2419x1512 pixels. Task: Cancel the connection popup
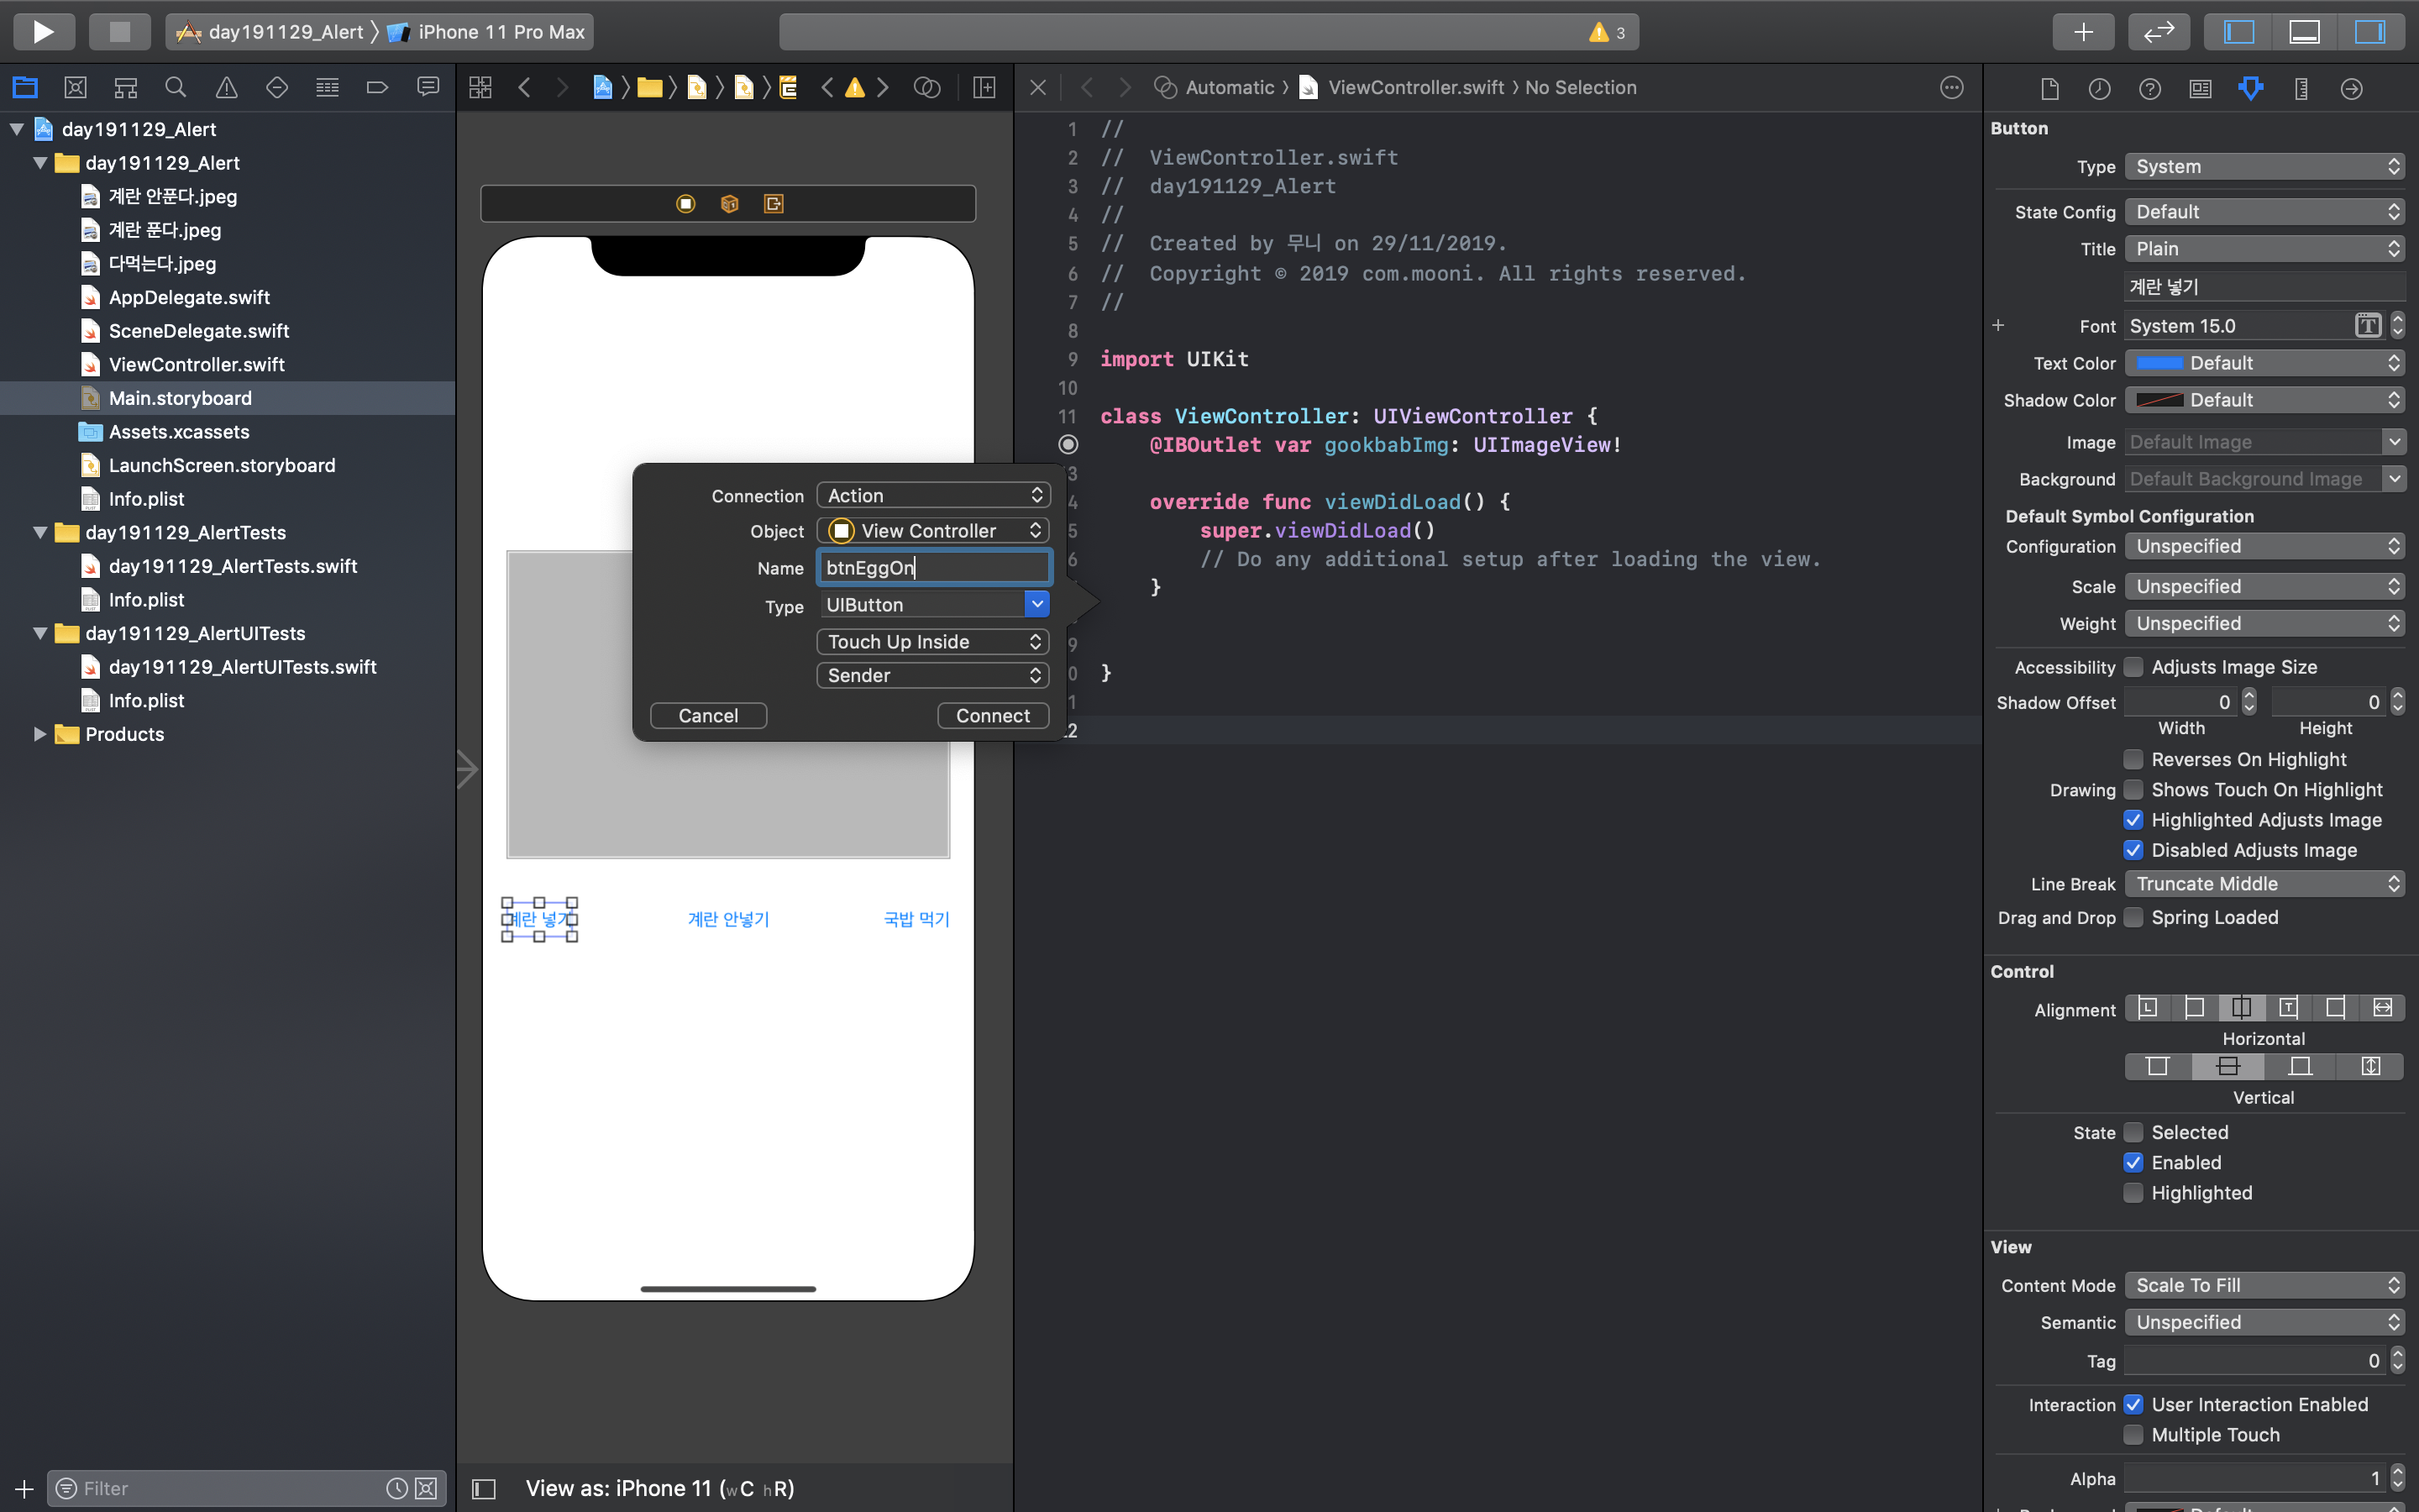pyautogui.click(x=708, y=715)
